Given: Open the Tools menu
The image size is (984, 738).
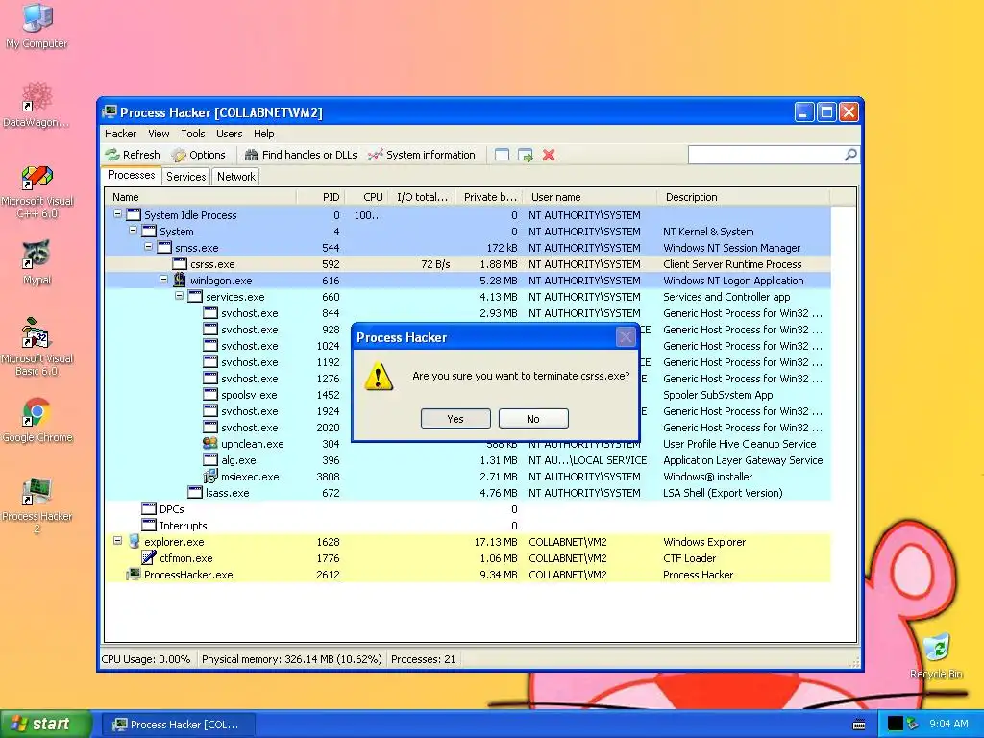Looking at the screenshot, I should 193,134.
